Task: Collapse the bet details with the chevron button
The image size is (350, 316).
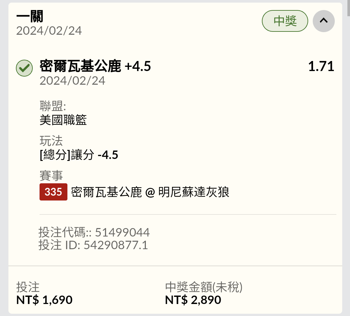Action: tap(323, 21)
